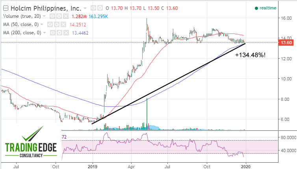The height and width of the screenshot is (169, 297).
Task: Click the MA 50 value 14.2512
Action: (x=78, y=25)
